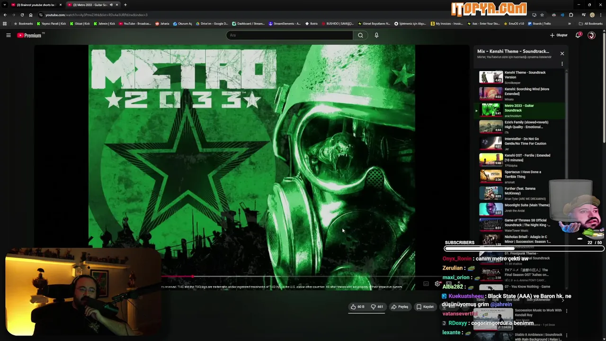Go forward in the browser
Viewport: 606px width, 341px height.
click(x=13, y=15)
